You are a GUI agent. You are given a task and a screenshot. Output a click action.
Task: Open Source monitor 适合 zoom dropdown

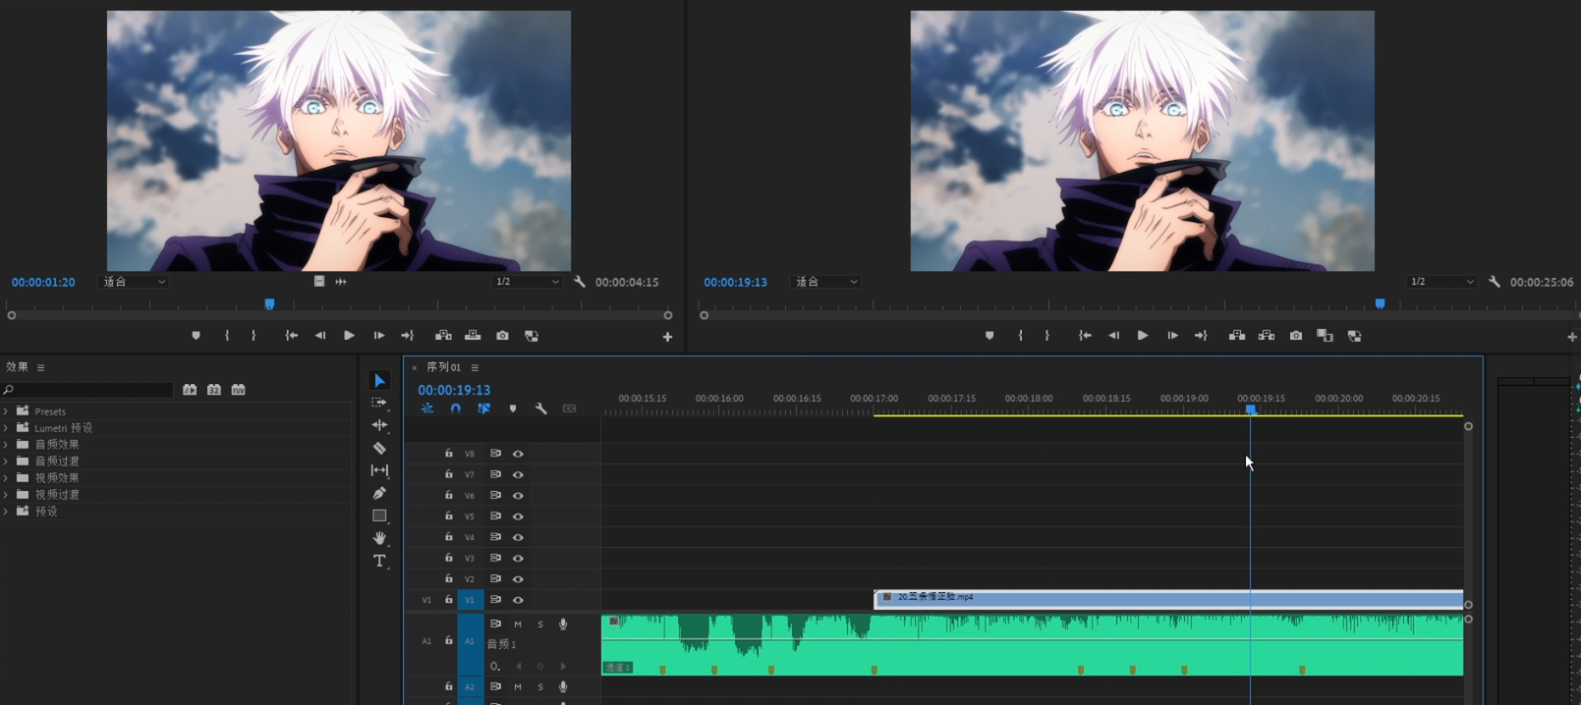(135, 282)
